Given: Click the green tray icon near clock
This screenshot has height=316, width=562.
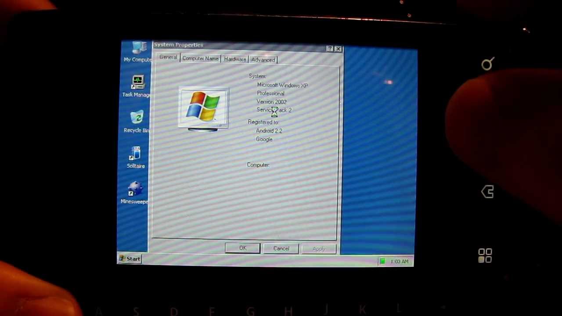Looking at the screenshot, I should point(382,262).
